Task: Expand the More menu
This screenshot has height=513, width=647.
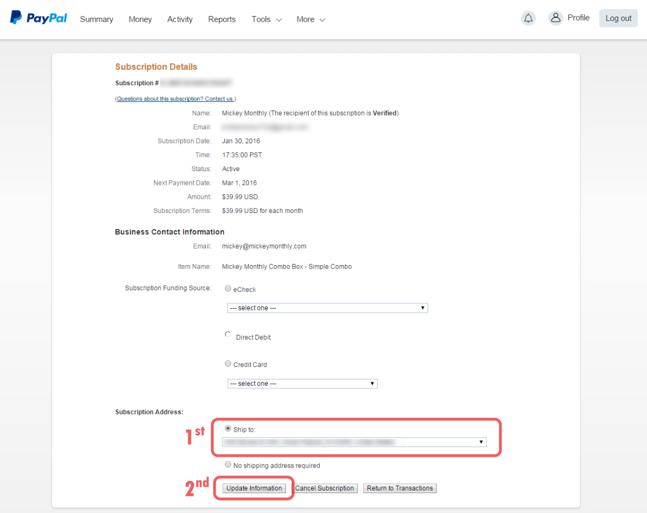Action: tap(311, 19)
